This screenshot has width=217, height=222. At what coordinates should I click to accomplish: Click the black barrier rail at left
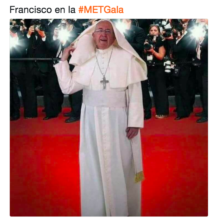pos(35,59)
